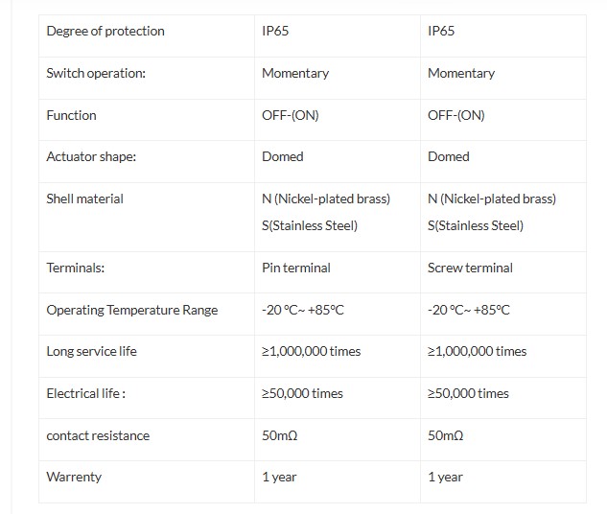607x514 pixels.
Task: Click the "Electrical life :" row label
Action: coord(86,393)
